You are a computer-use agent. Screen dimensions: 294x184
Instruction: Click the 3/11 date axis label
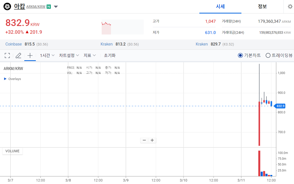pyautogui.click(x=241, y=180)
